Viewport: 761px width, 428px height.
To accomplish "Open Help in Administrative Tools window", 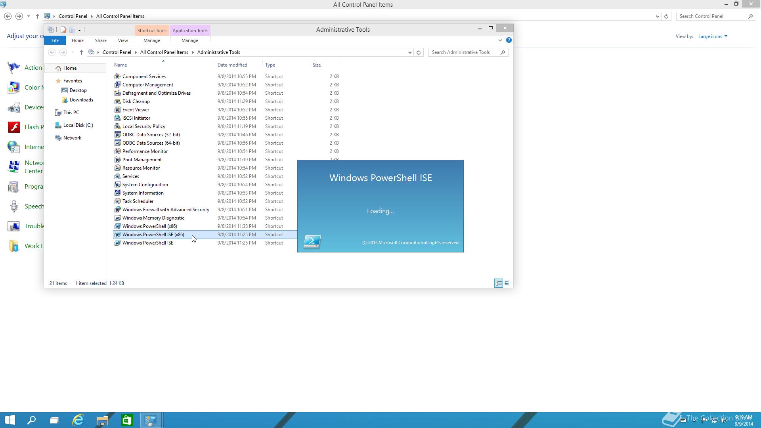I will tap(509, 40).
